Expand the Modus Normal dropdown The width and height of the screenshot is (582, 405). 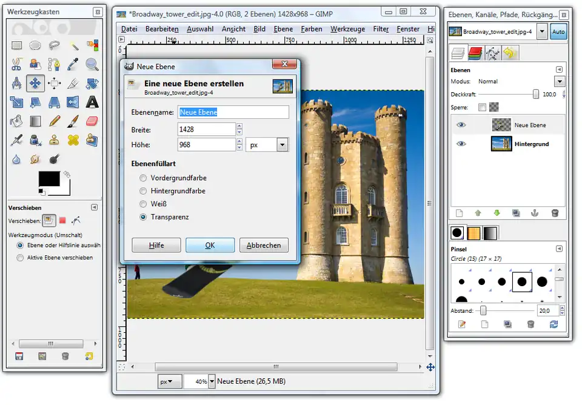point(559,81)
